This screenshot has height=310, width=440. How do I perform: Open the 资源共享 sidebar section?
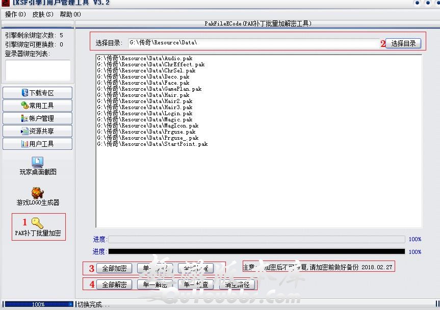[x=37, y=131]
